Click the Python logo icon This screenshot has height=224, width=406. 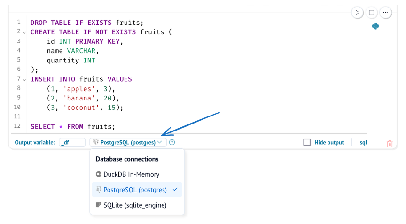point(375,26)
